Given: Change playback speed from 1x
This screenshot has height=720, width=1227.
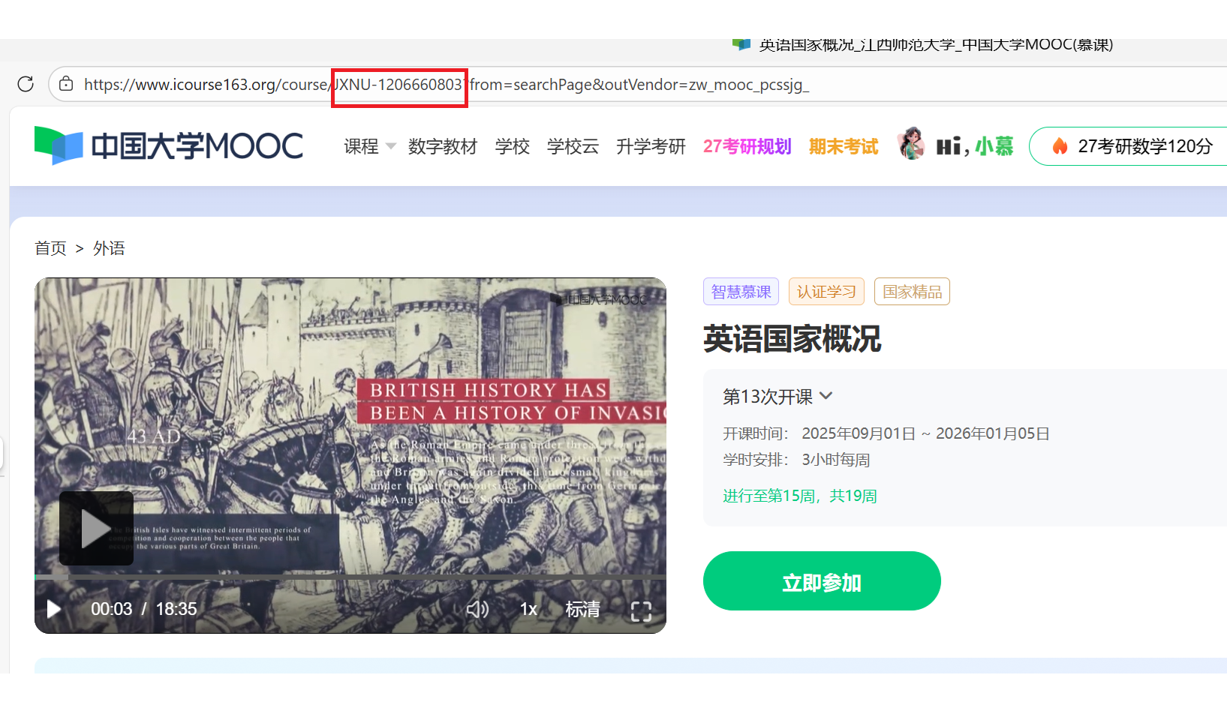Looking at the screenshot, I should [x=528, y=609].
